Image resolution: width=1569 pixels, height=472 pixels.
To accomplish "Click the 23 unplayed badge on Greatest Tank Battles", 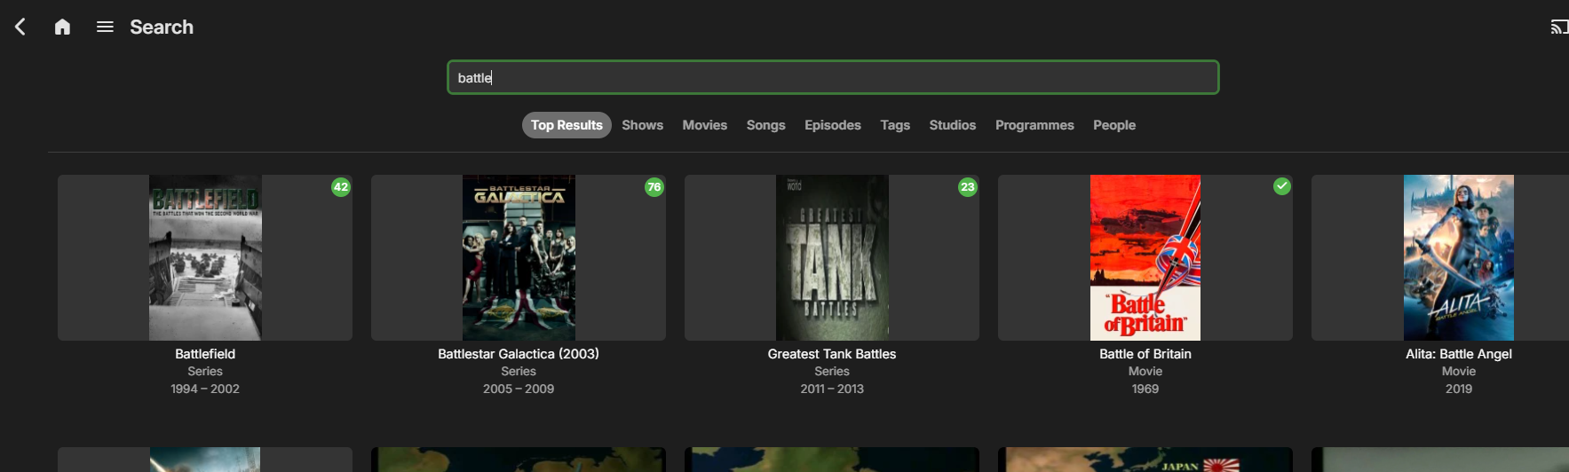I will tap(968, 187).
